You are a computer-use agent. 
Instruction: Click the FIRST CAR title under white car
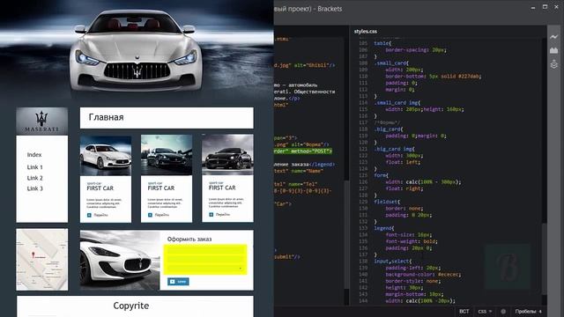point(100,188)
